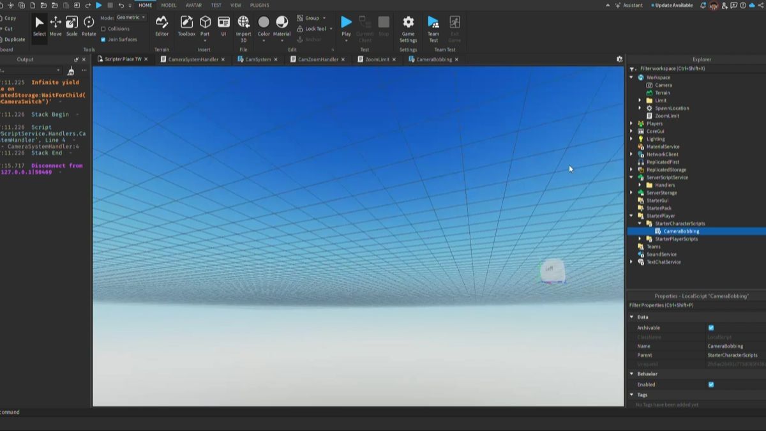Click the Color tool icon

(264, 22)
